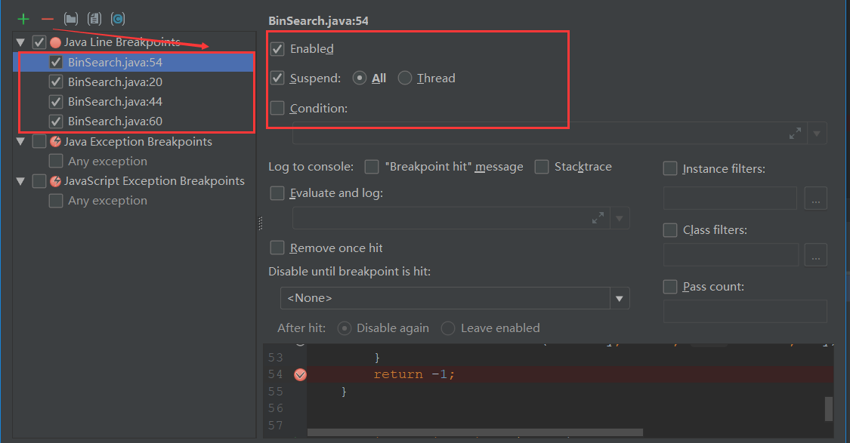This screenshot has height=443, width=850.
Task: Click the return -1; code line
Action: point(414,375)
